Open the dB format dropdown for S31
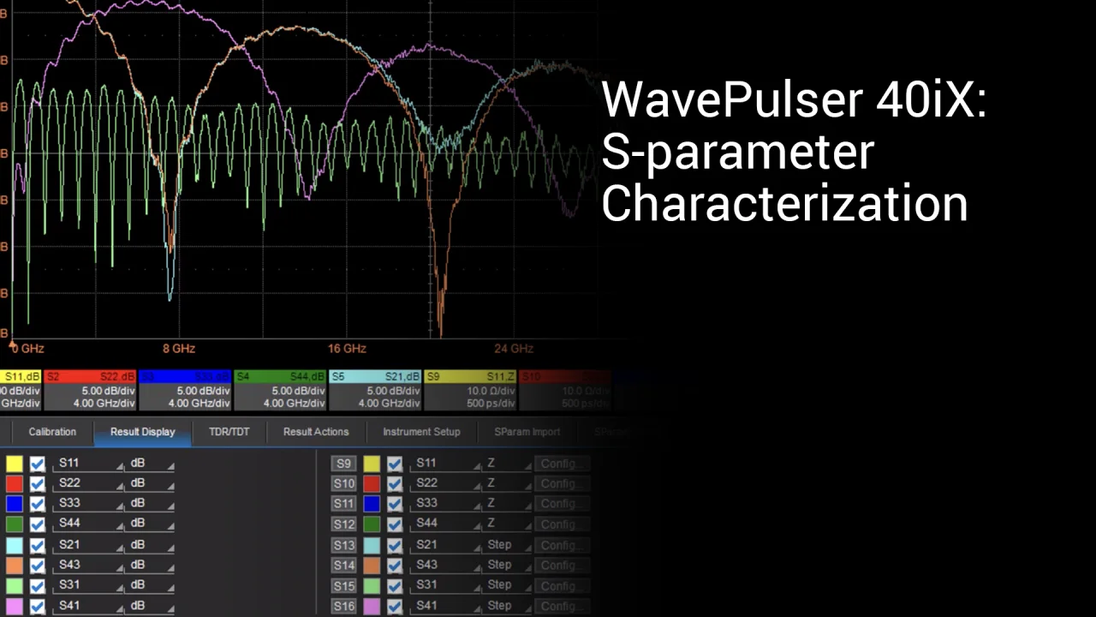This screenshot has width=1096, height=617. coord(151,586)
